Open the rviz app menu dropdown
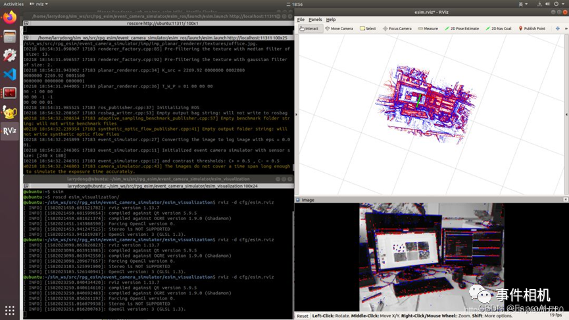This screenshot has width=569, height=320. [x=39, y=4]
